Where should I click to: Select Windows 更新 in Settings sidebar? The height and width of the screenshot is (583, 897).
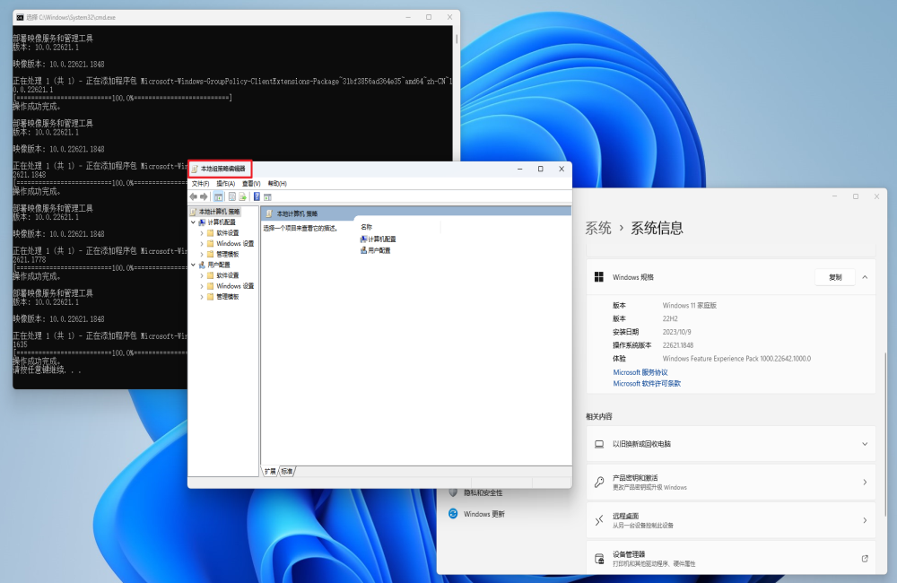(483, 514)
